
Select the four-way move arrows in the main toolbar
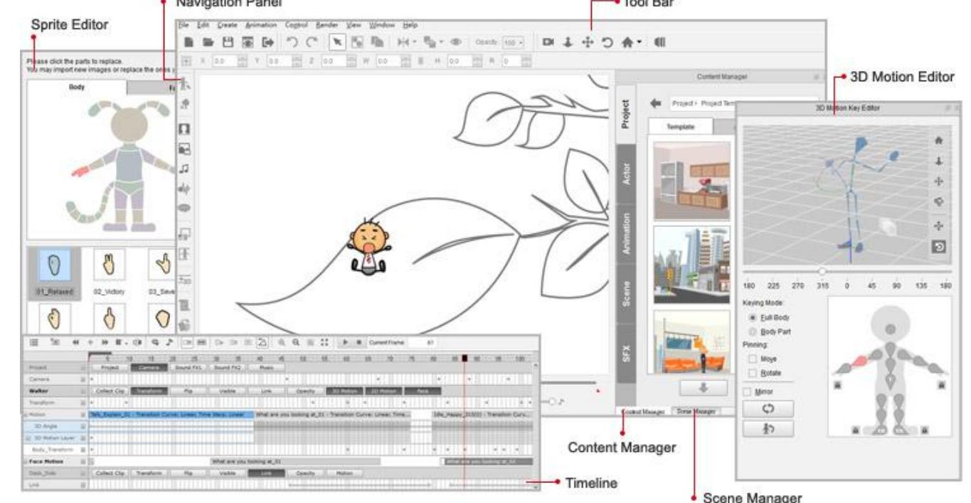click(x=587, y=42)
